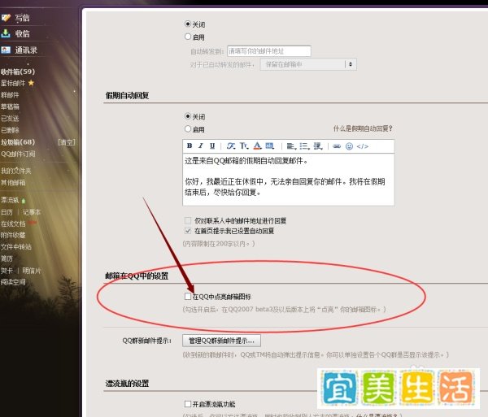This screenshot has height=417, width=488.
Task: Click 管理QQ群新邮件提示 button
Action: click(221, 341)
